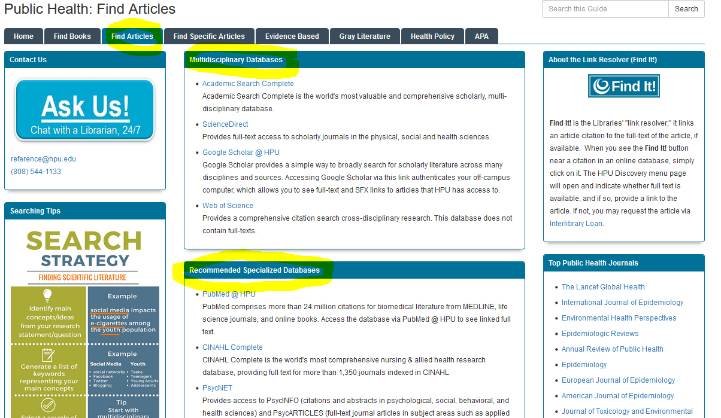Go to the Evidence Based tab
The width and height of the screenshot is (721, 418).
(292, 36)
